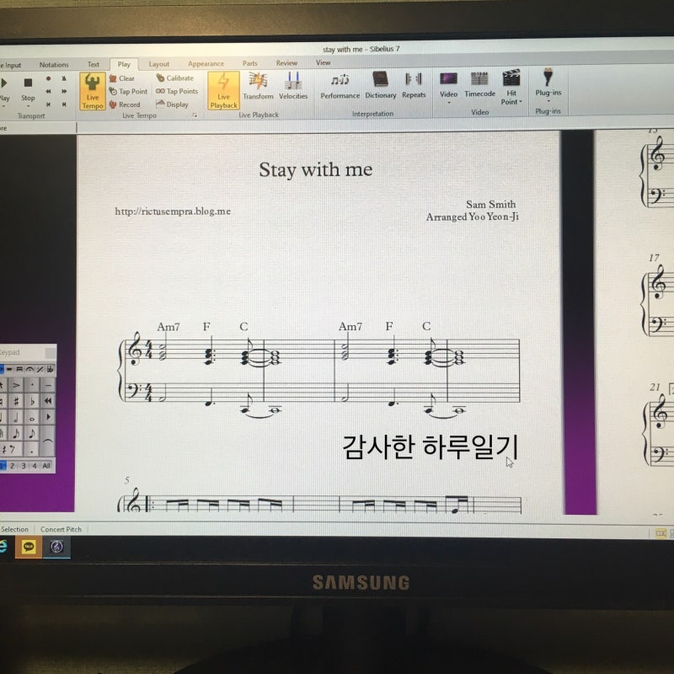The image size is (674, 674).
Task: Select the Play ribbon tab
Action: coord(124,64)
